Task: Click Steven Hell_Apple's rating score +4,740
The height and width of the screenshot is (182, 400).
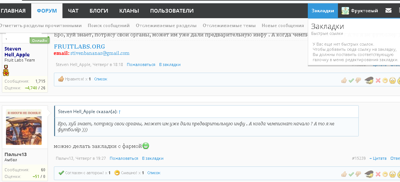Action: [31, 88]
